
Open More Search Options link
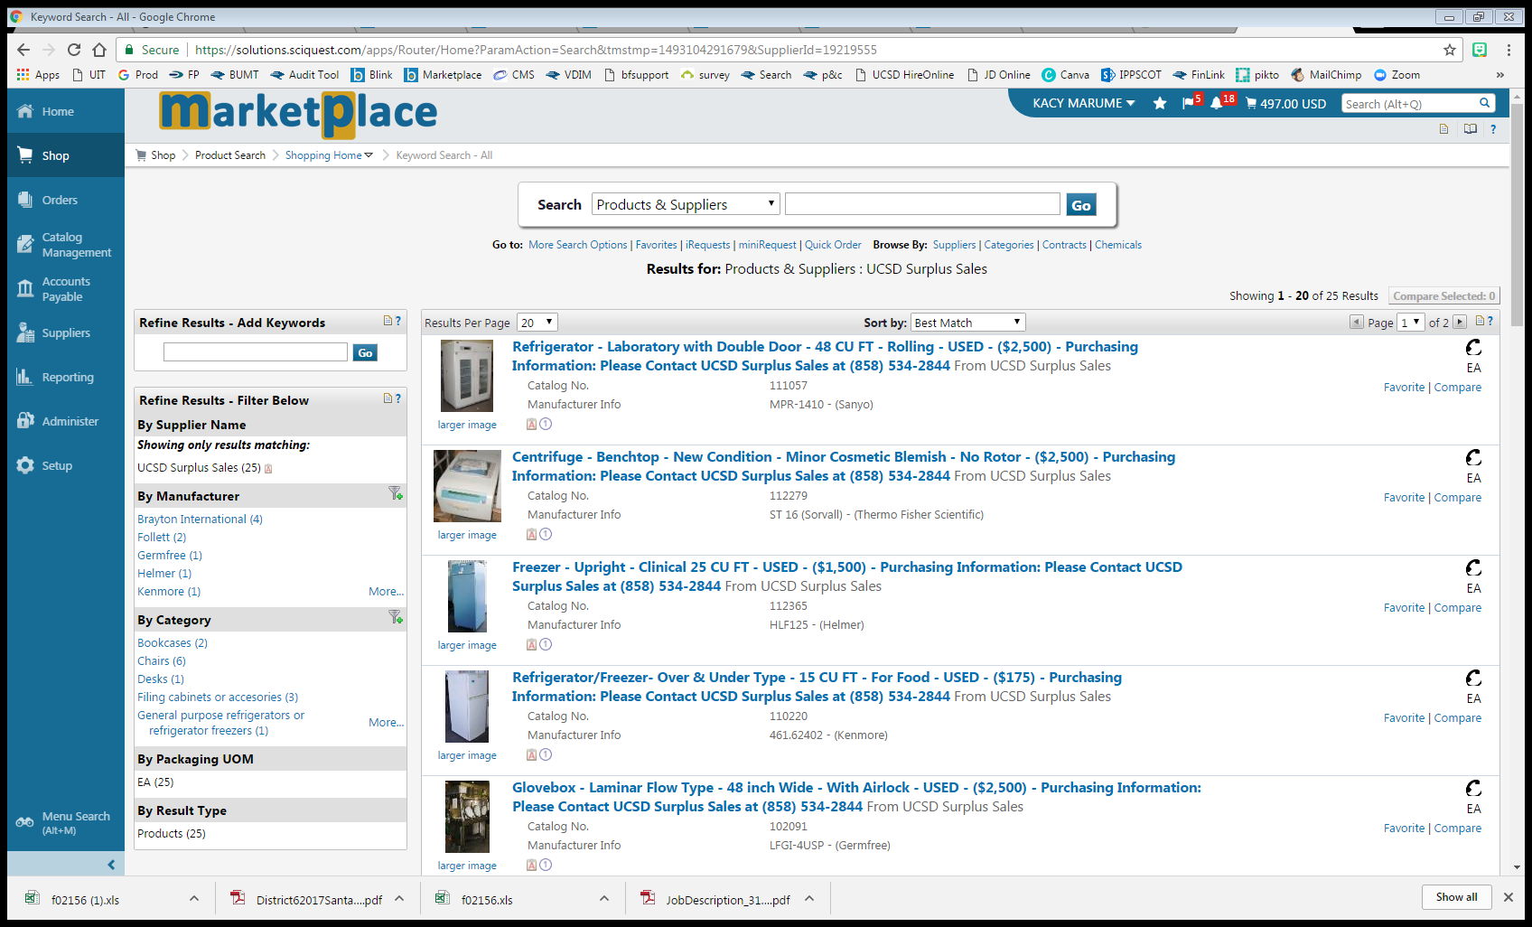(x=578, y=245)
